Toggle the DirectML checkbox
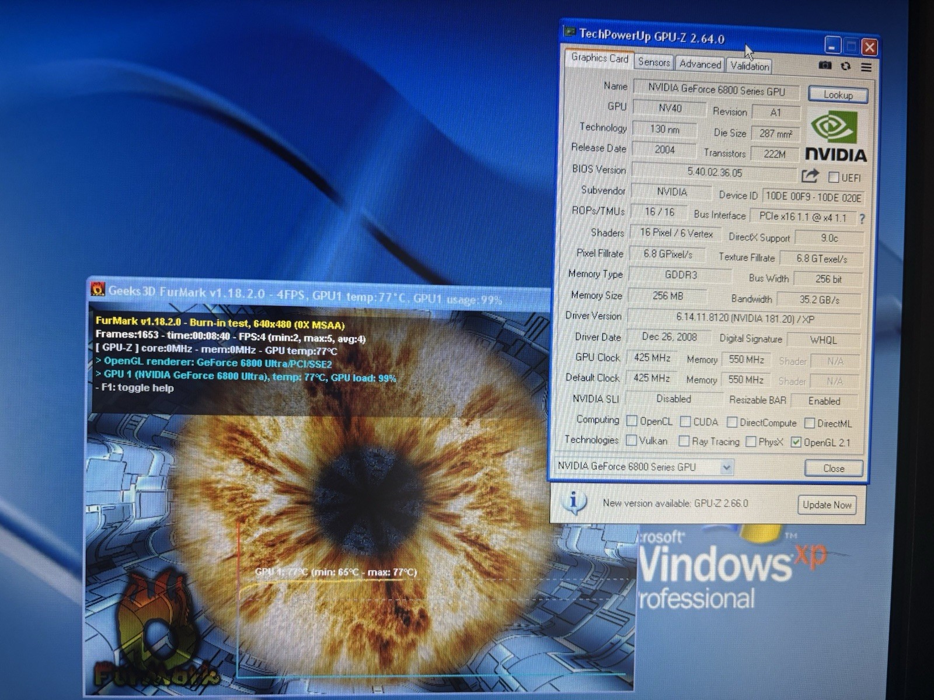 pyautogui.click(x=809, y=423)
